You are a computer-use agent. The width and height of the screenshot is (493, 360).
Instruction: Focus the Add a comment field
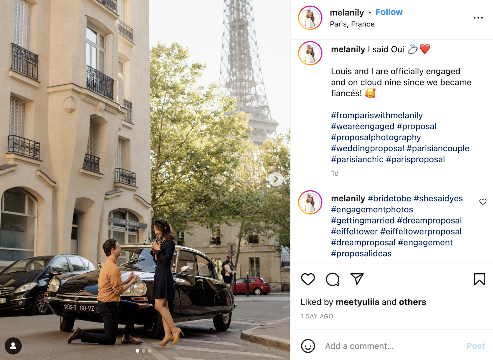(391, 346)
